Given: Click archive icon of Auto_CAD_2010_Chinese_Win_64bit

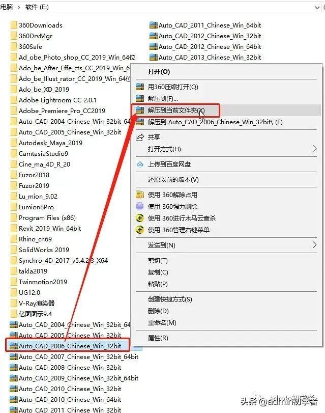Looking at the screenshot, I should click(13, 400).
